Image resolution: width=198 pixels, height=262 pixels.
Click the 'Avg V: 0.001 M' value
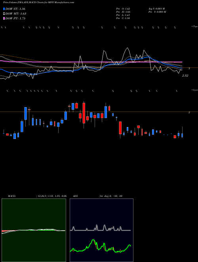[x=157, y=9]
